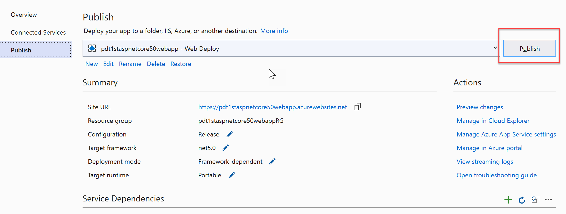Edit Target framework net5.0 pencil icon

(x=226, y=148)
